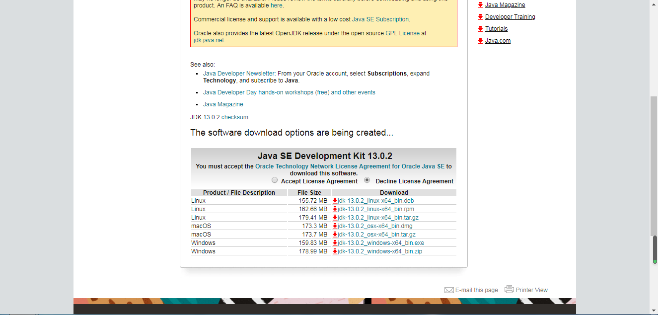This screenshot has height=315, width=658.
Task: Open Tutorials sidebar link
Action: tap(497, 29)
